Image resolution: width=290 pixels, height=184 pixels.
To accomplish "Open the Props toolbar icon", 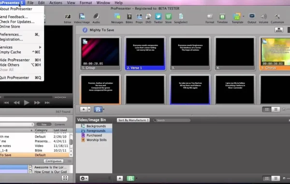I will [x=139, y=18].
